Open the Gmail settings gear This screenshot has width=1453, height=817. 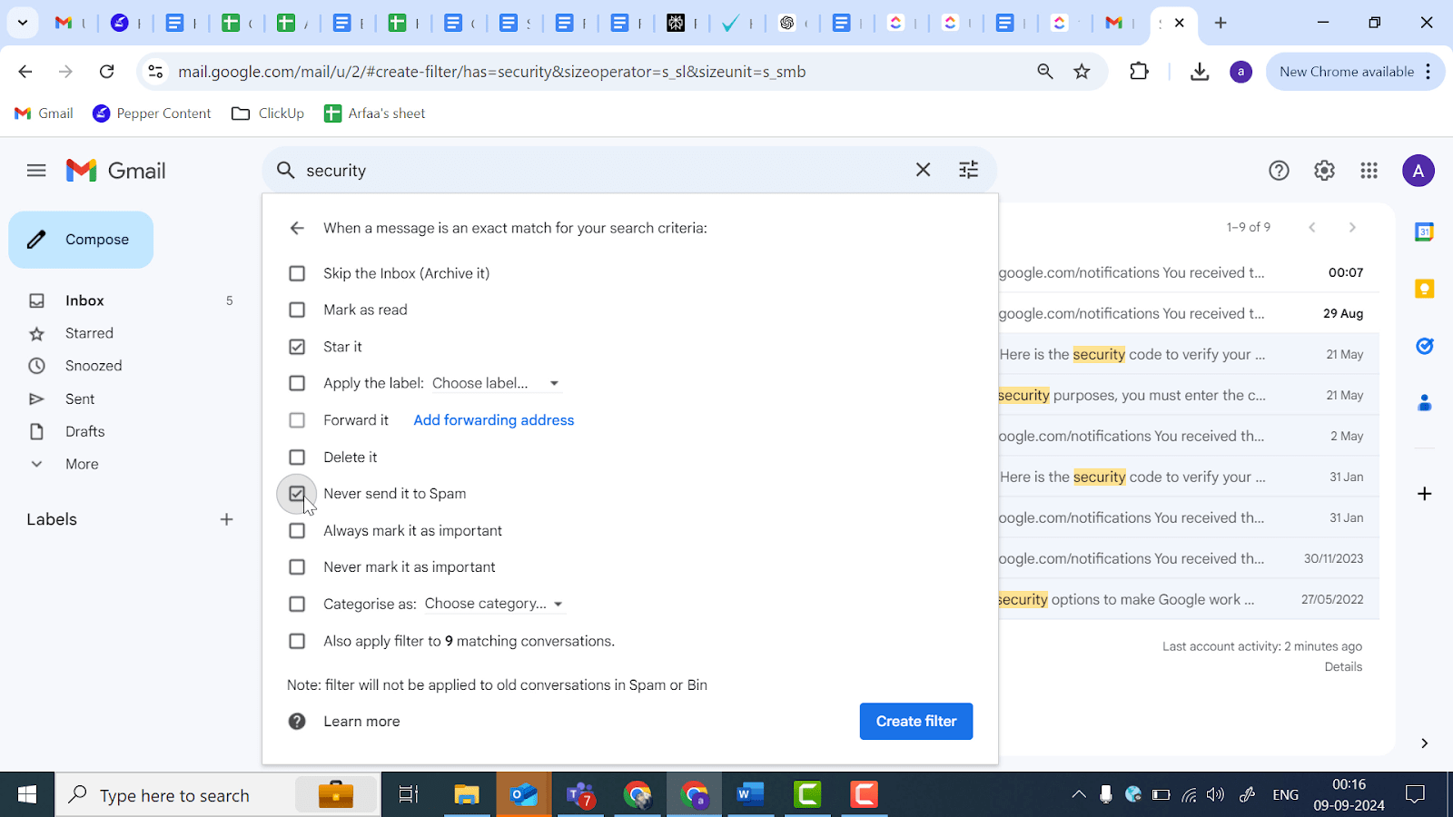pyautogui.click(x=1323, y=170)
